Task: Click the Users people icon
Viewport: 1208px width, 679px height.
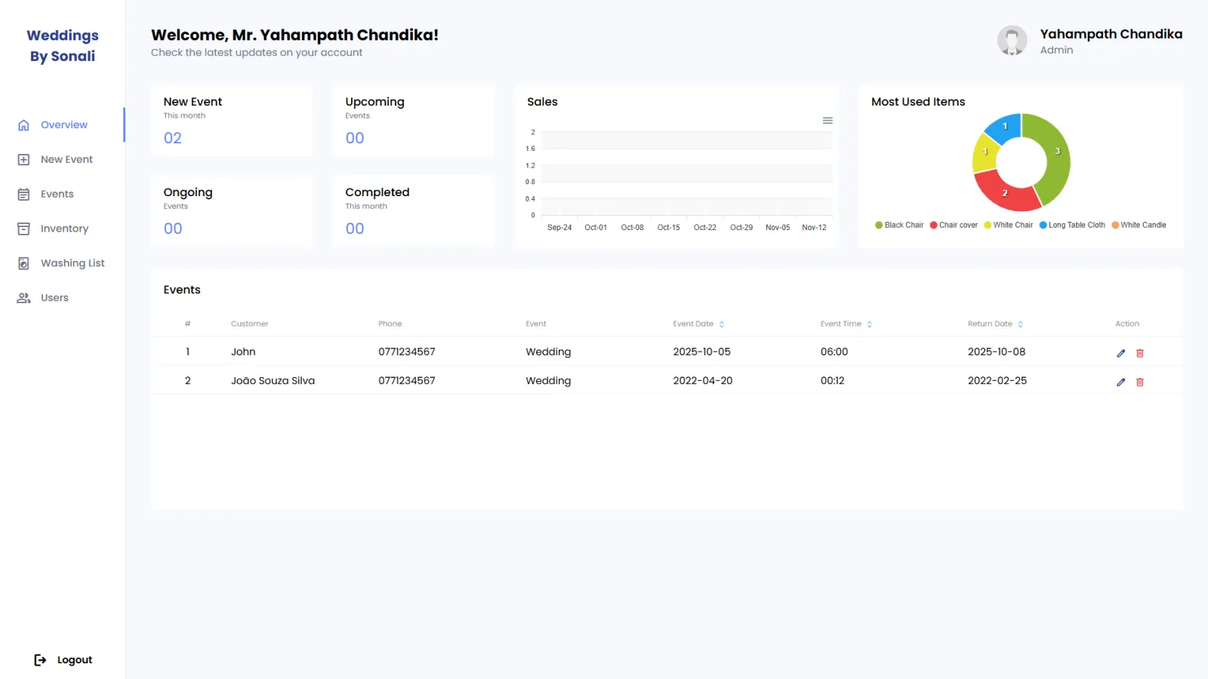Action: [x=23, y=298]
